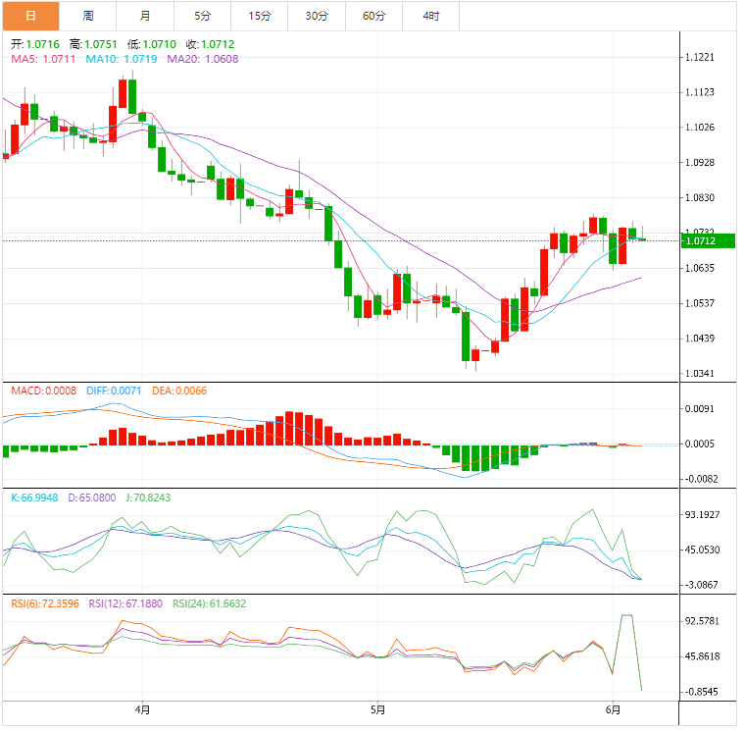Click the green 1.0712 current price tag
This screenshot has width=745, height=732.
[x=701, y=240]
